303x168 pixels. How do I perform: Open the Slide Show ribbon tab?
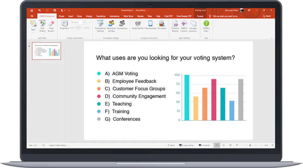pos(128,16)
